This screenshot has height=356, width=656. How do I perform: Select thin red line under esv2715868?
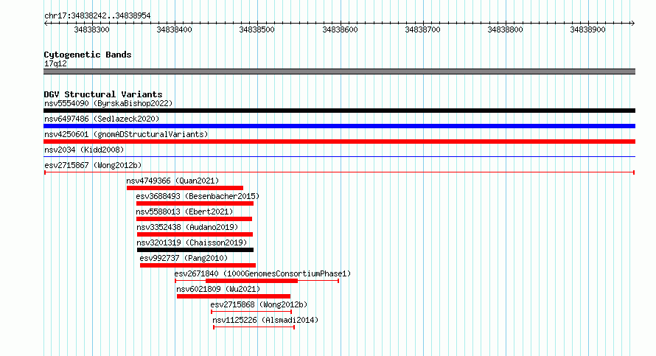point(251,312)
